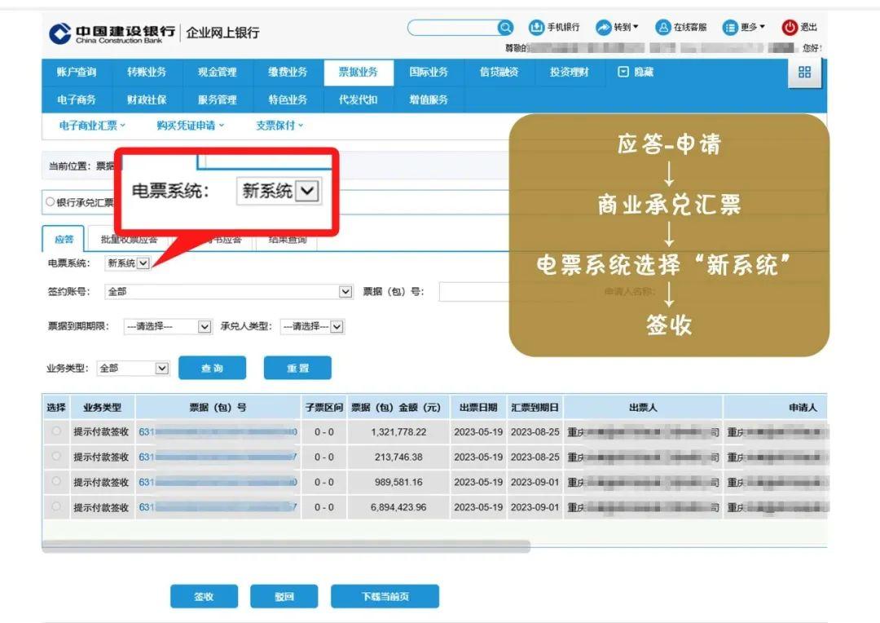Click the 更多 list icon
The width and height of the screenshot is (880, 623).
(729, 27)
